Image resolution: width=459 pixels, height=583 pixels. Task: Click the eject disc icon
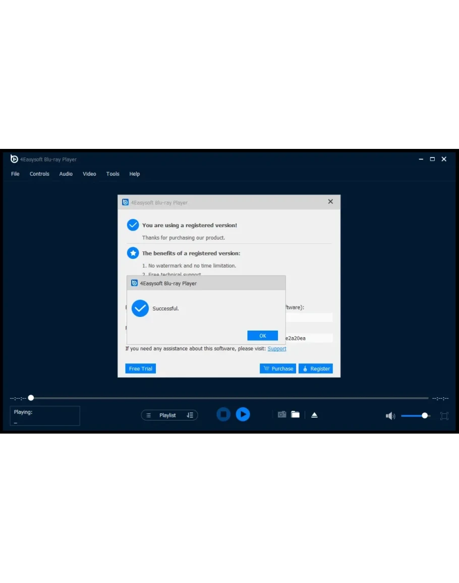314,415
